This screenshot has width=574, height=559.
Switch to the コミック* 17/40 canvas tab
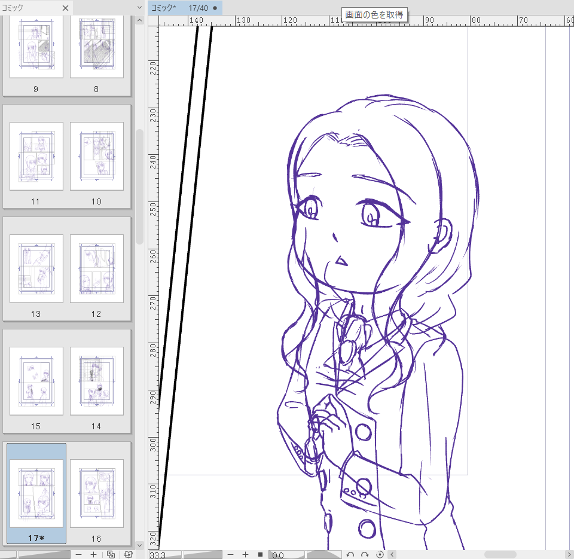tap(179, 8)
